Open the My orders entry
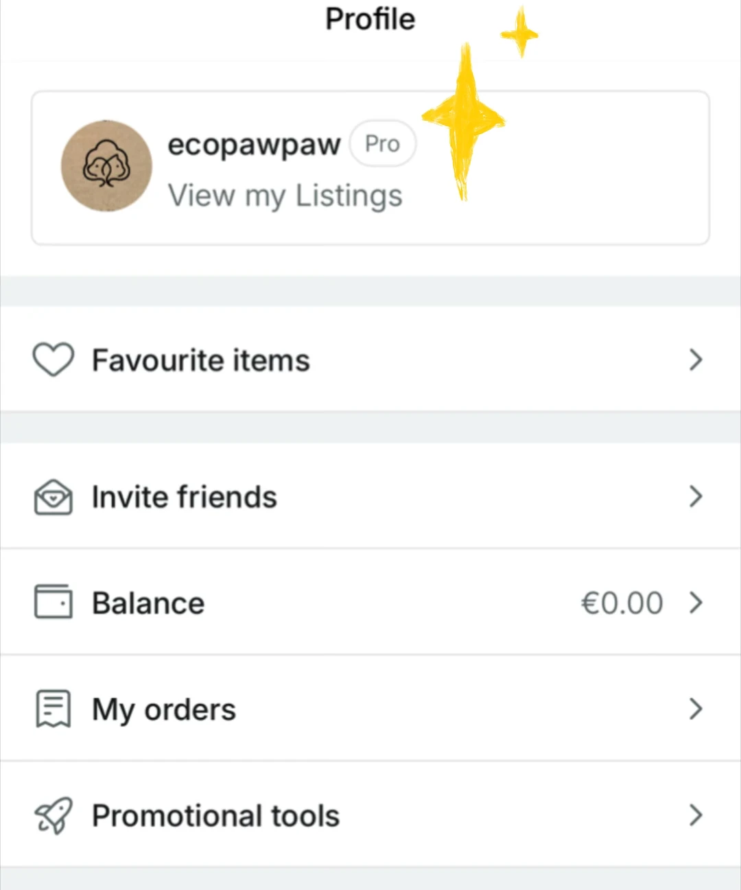 163,710
